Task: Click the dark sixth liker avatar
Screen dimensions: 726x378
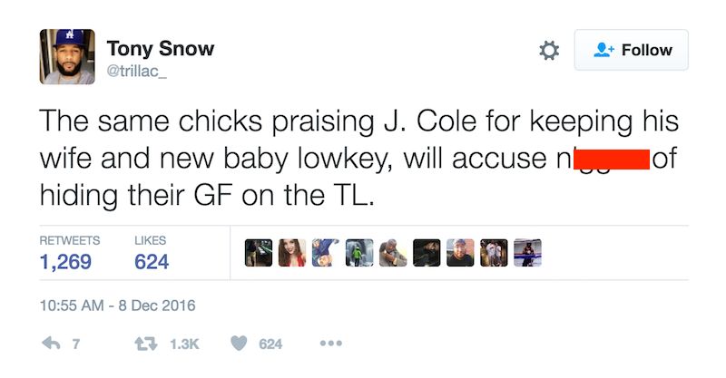Action: coord(427,253)
